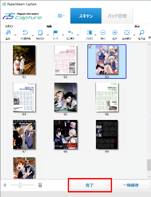The image size is (151, 197).
Task: Select page 91 thumbnail
Action: coord(24,60)
